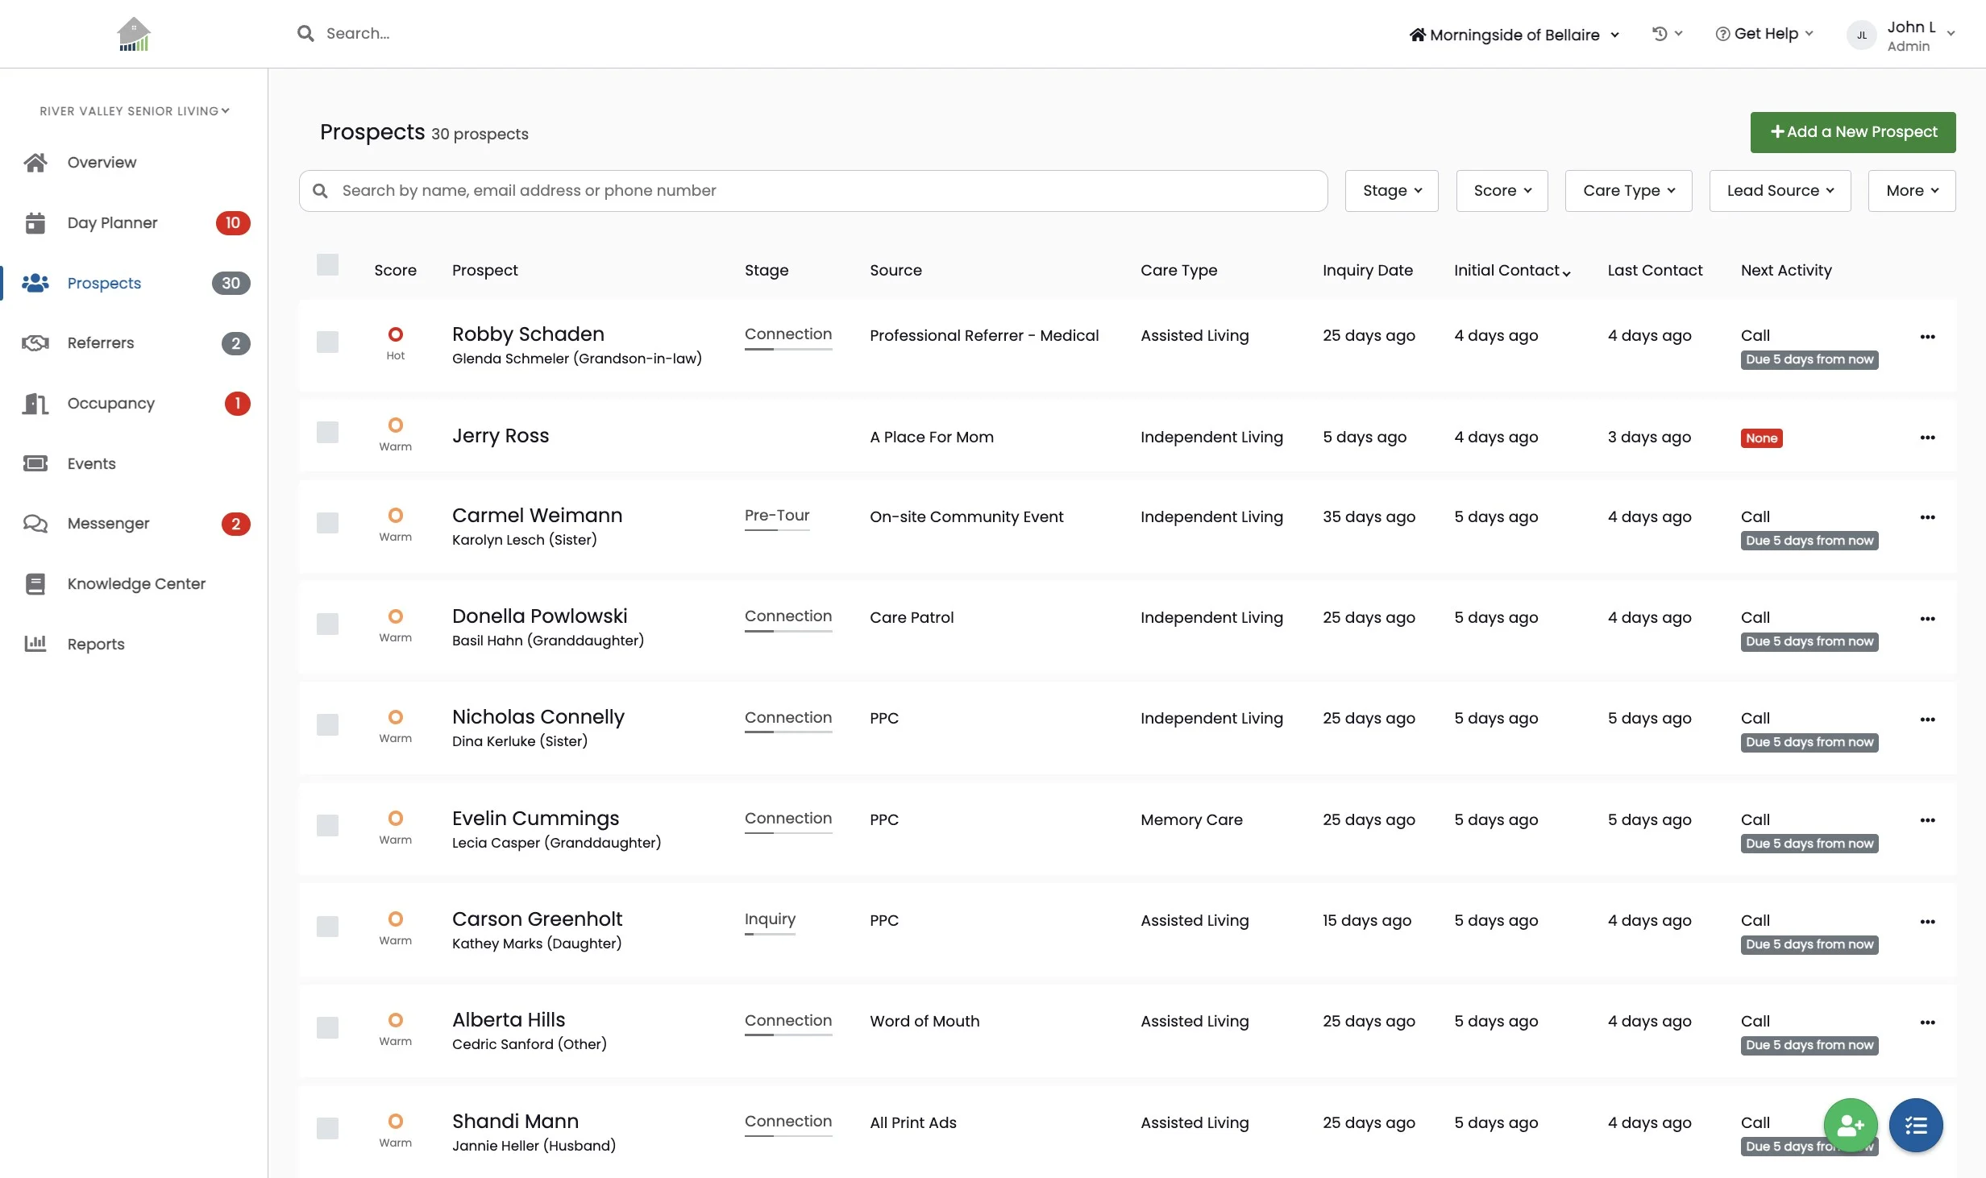Open the Stage filter dropdown
Viewport: 1986px width, 1178px height.
click(x=1392, y=191)
